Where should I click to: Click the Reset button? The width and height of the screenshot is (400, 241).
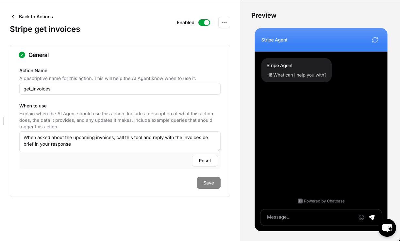[x=205, y=161]
